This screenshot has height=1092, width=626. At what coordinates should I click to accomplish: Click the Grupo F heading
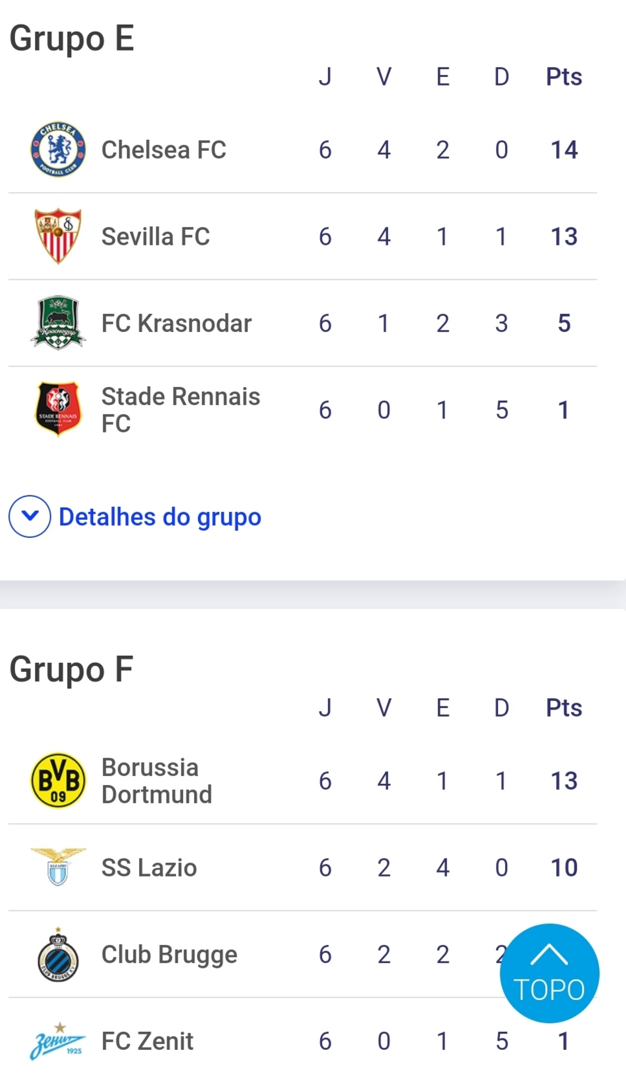[x=71, y=669]
